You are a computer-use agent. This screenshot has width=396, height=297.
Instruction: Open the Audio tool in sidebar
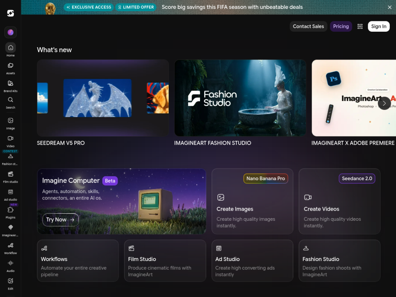click(10, 266)
